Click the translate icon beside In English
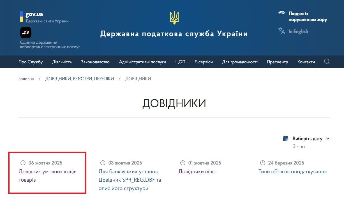The width and height of the screenshot is (344, 199). [x=281, y=31]
